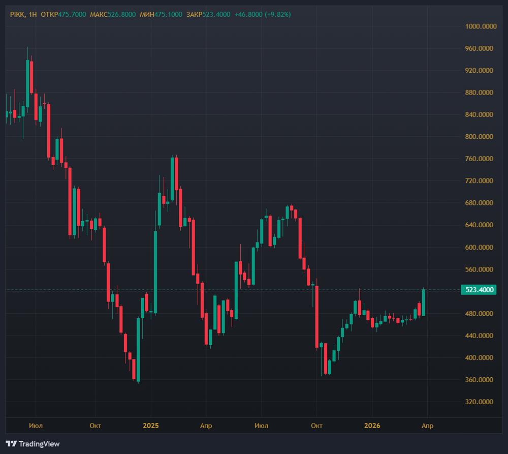Select the МАКС526.8000 high value
This screenshot has width=508, height=454.
113,15
